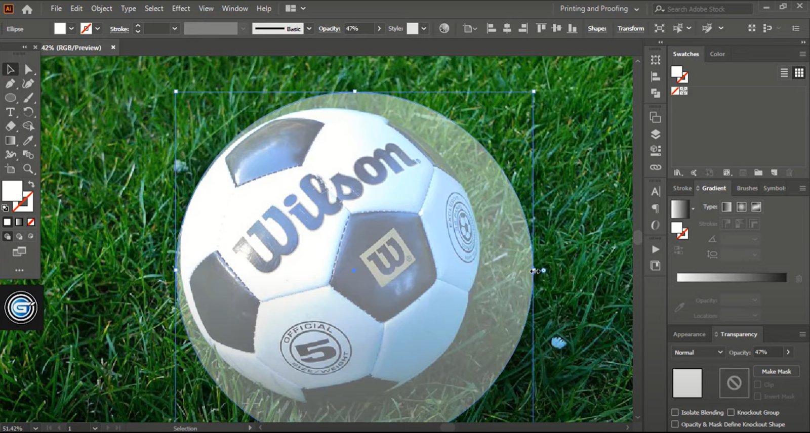Open the Align panel icon in dock
810x433 pixels.
click(656, 77)
